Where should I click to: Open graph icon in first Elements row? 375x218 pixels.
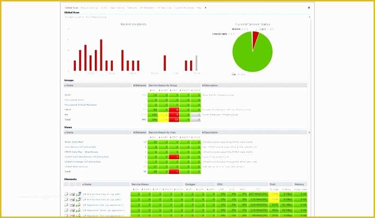[72, 194]
